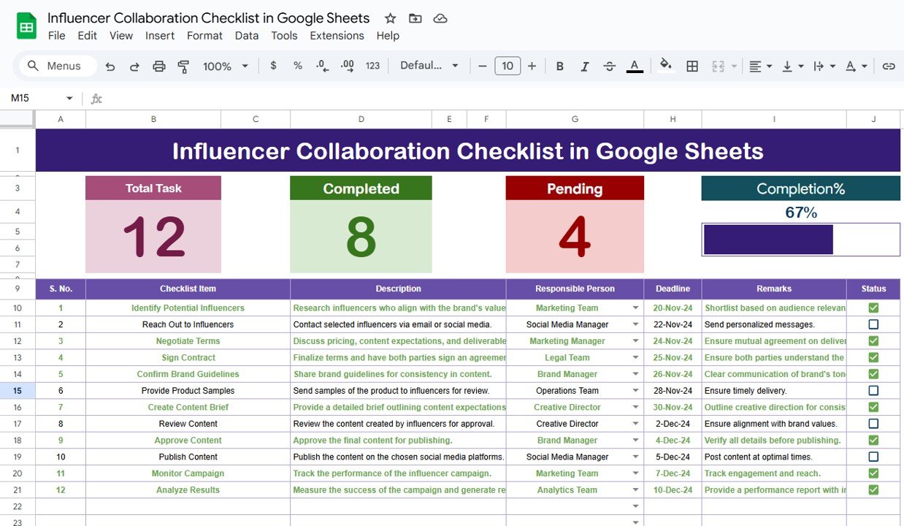
Task: Select column G header
Action: [575, 119]
